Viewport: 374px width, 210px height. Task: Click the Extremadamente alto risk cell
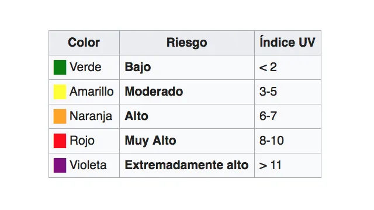tap(187, 165)
